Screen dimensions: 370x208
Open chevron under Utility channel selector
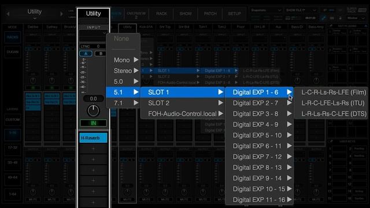pos(35,18)
